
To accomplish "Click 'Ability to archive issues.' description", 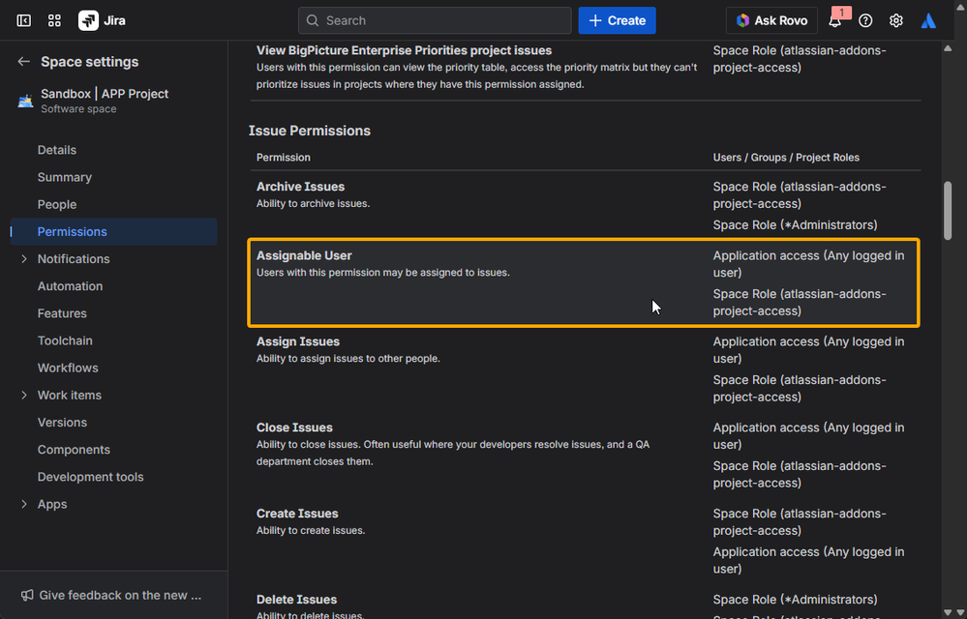I will (313, 203).
